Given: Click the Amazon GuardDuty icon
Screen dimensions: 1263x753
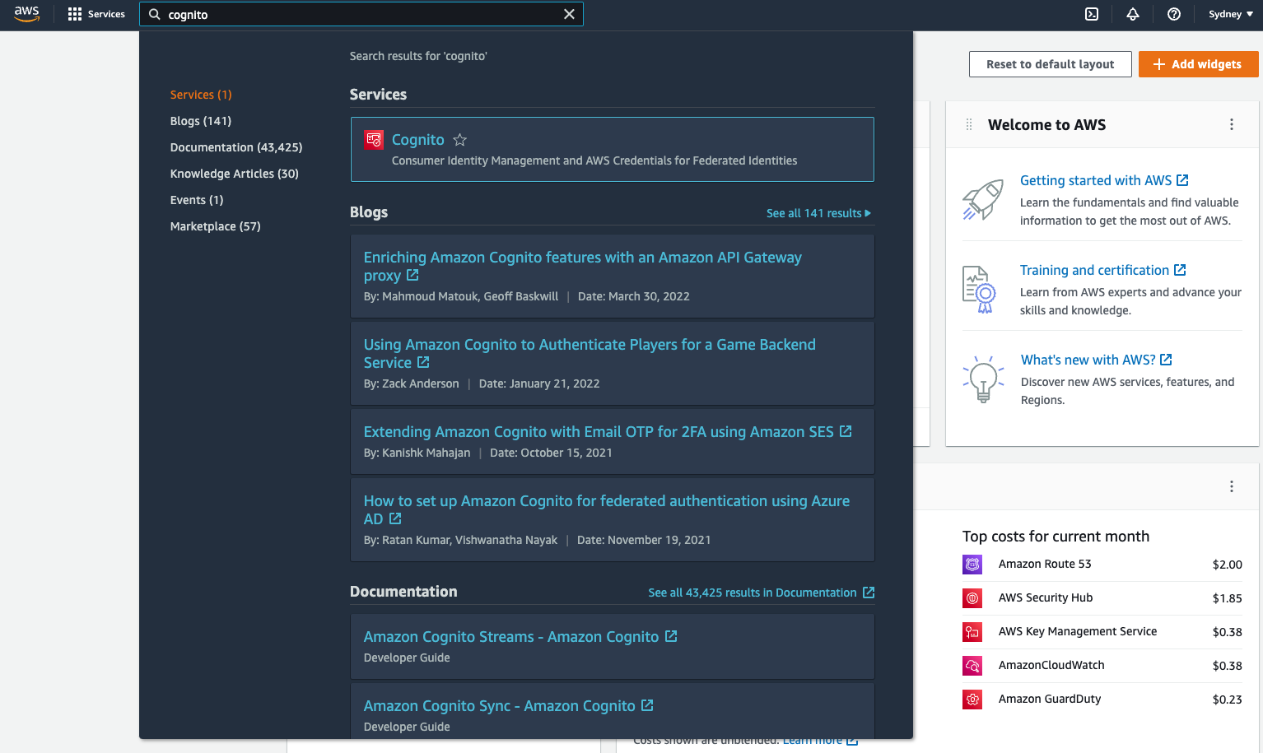Looking at the screenshot, I should [x=972, y=700].
